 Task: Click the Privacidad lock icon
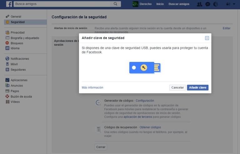[x=7, y=32]
